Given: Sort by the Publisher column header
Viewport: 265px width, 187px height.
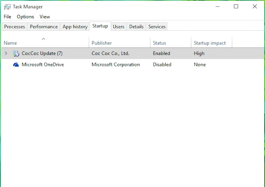Looking at the screenshot, I should click(120, 43).
